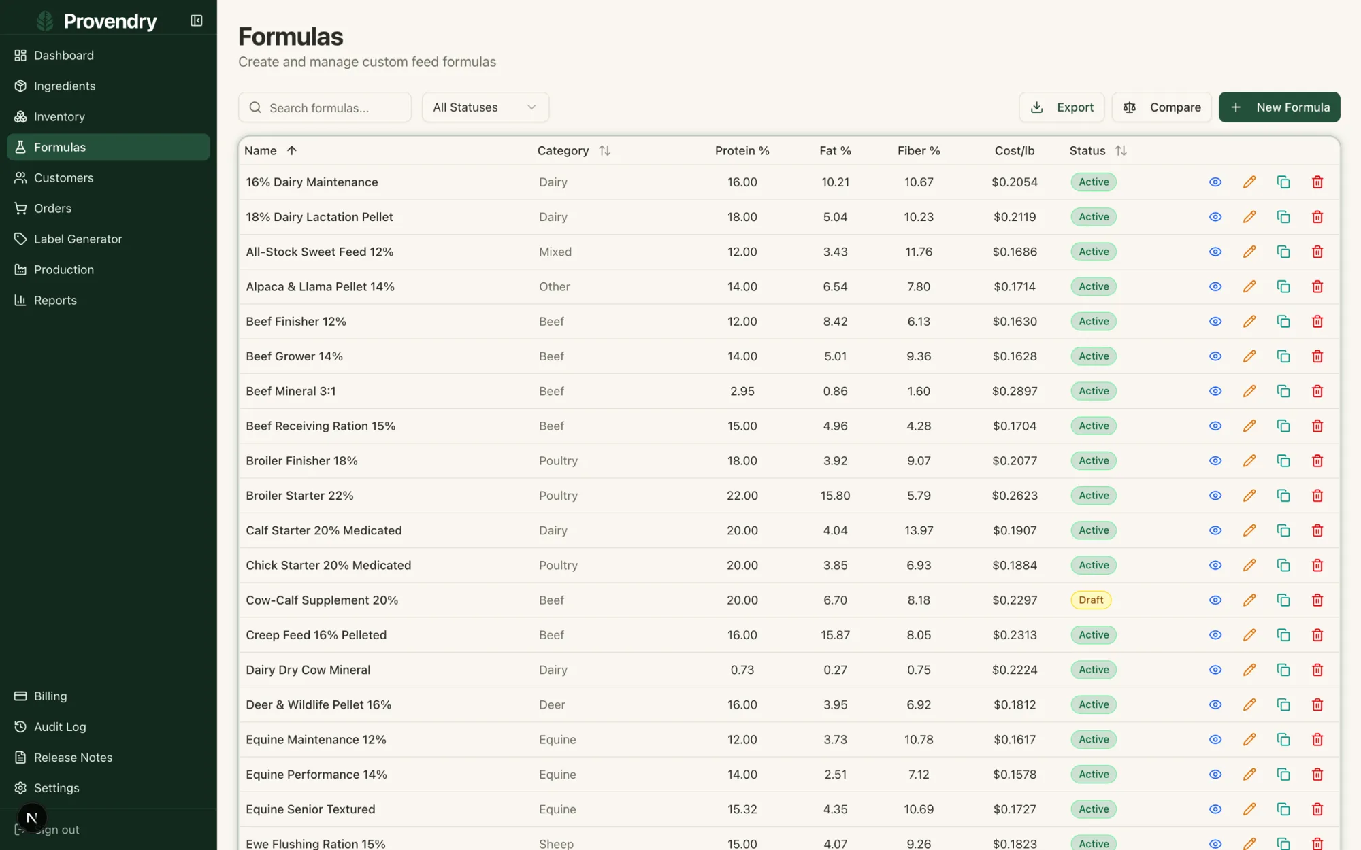View Deer & Wildlife Pellet 16%
Screen dimensions: 1361x850
pyautogui.click(x=1215, y=704)
